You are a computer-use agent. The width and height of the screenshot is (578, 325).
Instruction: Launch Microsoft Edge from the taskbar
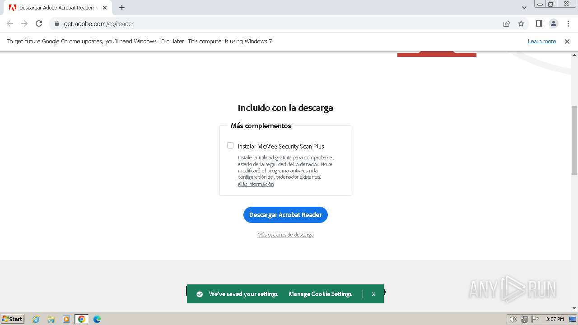(97, 319)
